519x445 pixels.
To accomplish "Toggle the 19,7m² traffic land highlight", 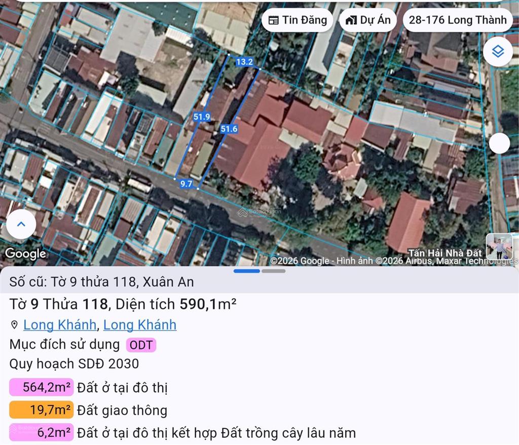I will click(x=41, y=410).
